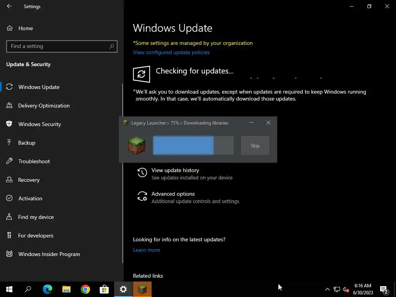Screen dimensions: 396x297
Task: Click the Update & Security heading
Action: click(x=28, y=64)
